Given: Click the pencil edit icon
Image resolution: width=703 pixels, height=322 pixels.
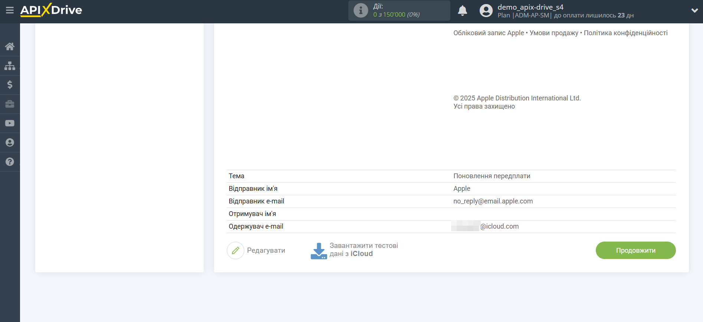Looking at the screenshot, I should click(x=236, y=250).
